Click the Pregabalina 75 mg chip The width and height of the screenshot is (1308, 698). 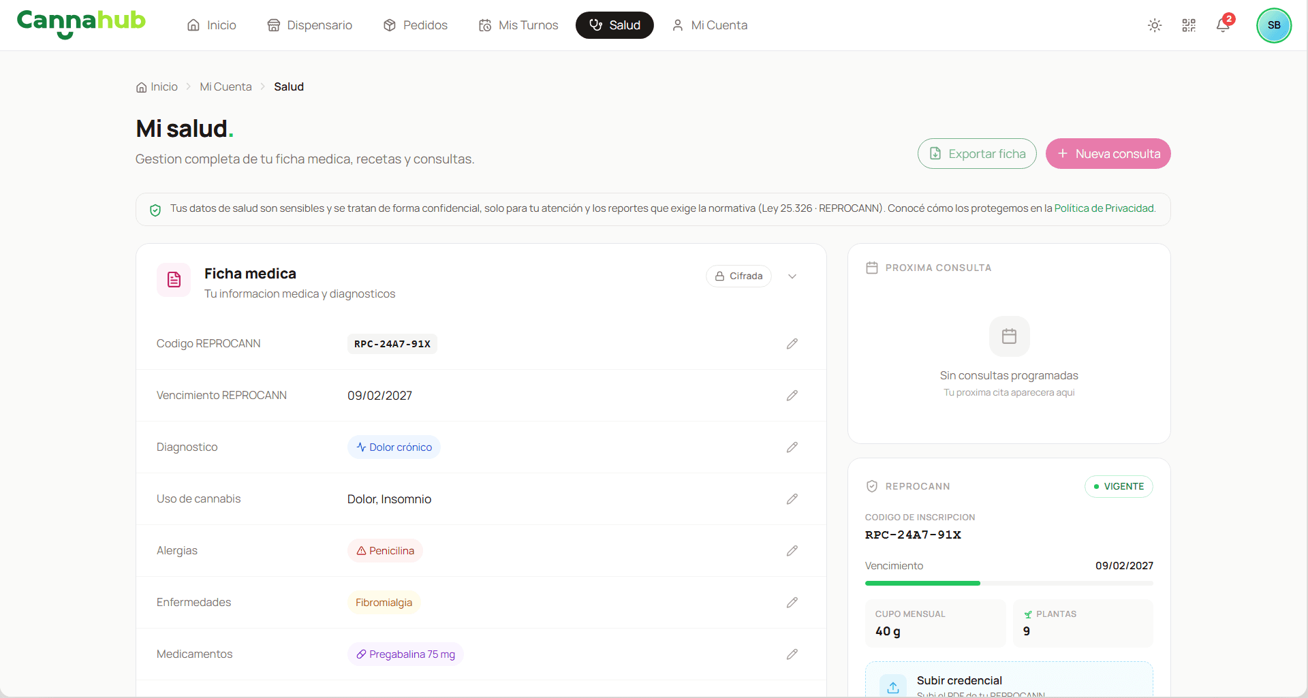coord(405,654)
